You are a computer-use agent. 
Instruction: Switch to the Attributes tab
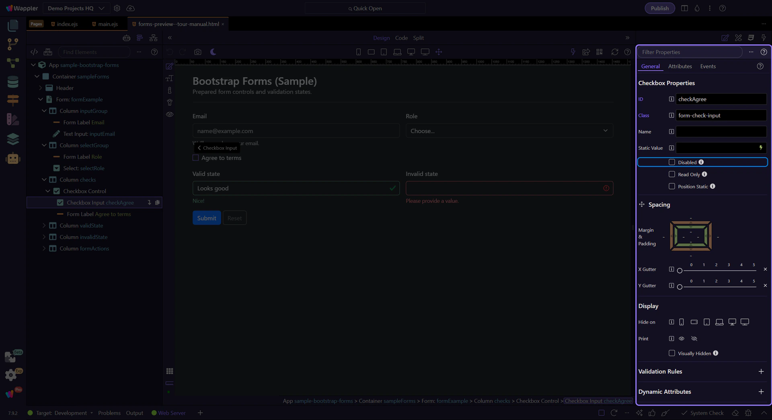pyautogui.click(x=680, y=66)
